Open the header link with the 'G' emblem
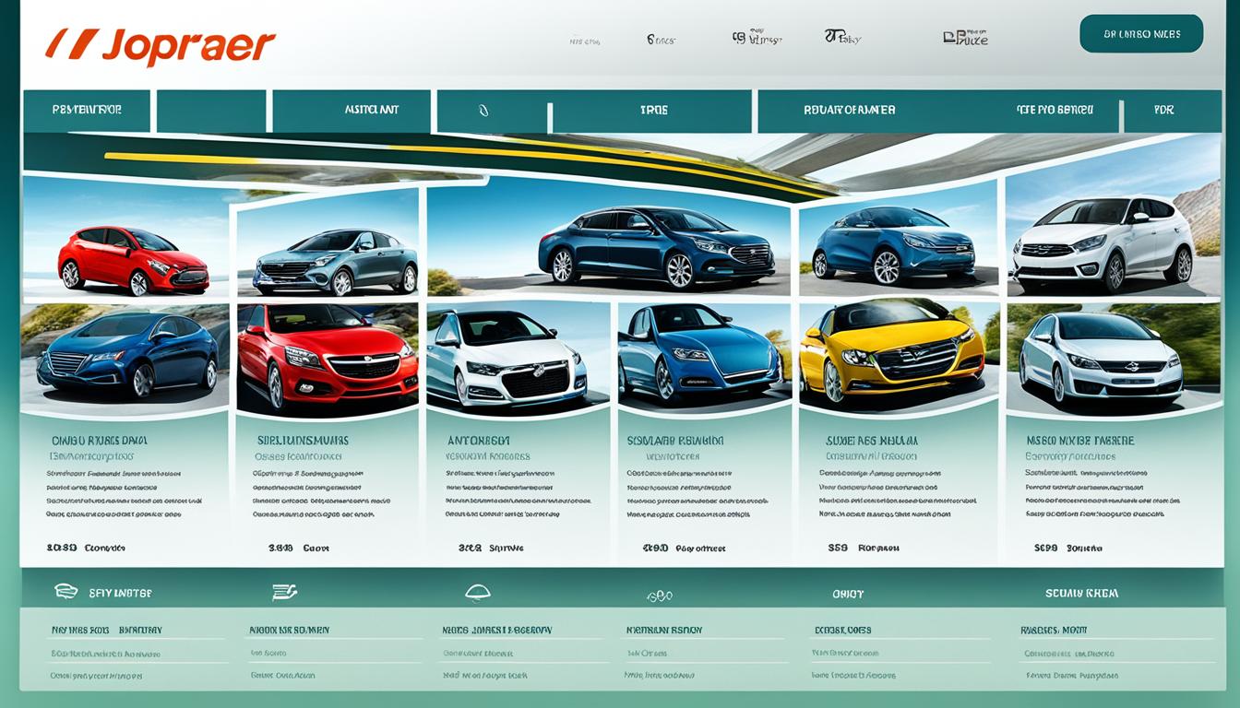Screen dimensions: 1240x708 coord(757,38)
